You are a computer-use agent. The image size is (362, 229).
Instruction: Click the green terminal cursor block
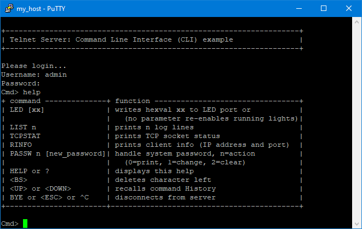pos(25,224)
